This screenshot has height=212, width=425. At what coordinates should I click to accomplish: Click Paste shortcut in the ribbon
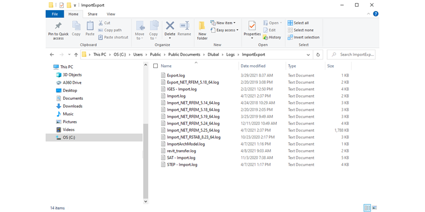(113, 37)
